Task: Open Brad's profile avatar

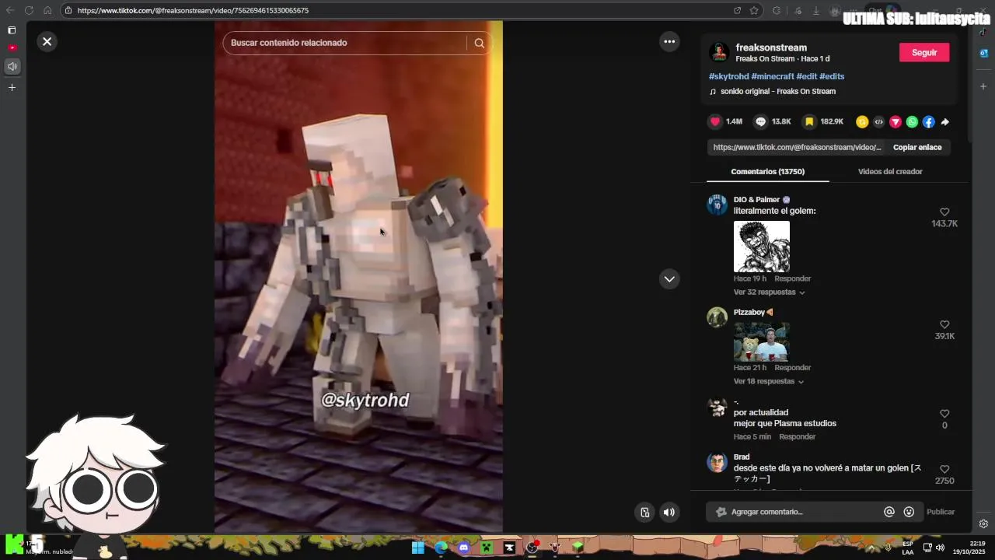Action: pyautogui.click(x=717, y=462)
